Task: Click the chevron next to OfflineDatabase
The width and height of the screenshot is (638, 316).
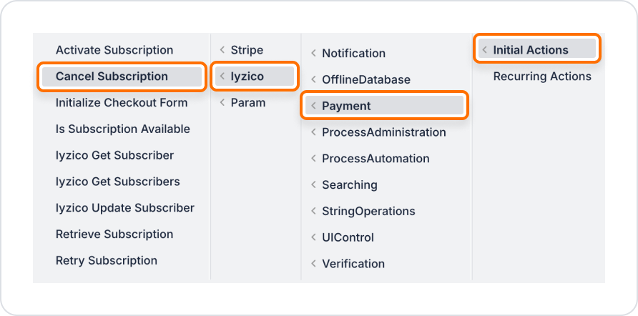Action: pyautogui.click(x=313, y=79)
